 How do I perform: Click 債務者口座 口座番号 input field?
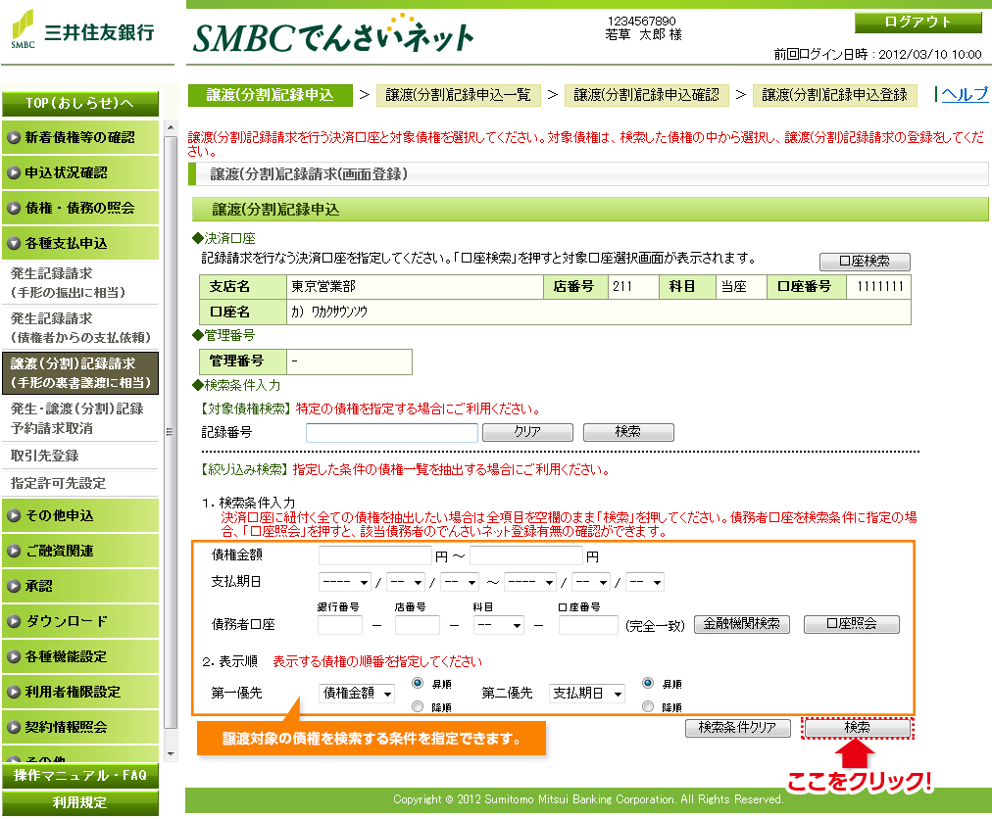tap(588, 625)
